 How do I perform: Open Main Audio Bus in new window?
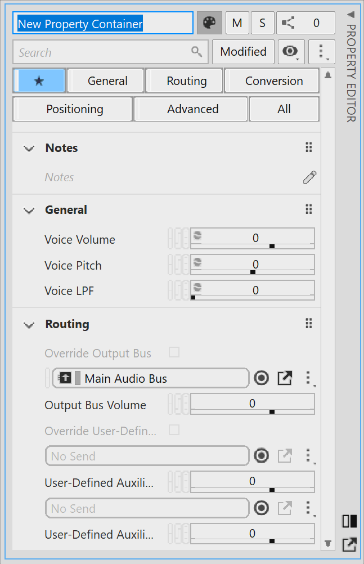click(x=285, y=378)
